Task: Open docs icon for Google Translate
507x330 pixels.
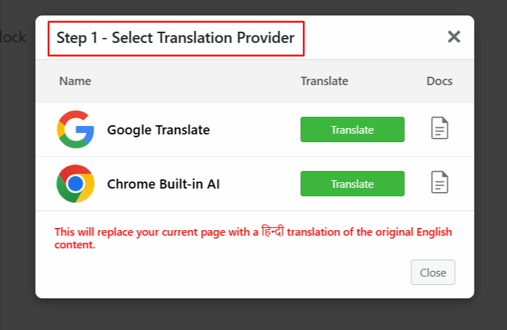Action: tap(439, 129)
